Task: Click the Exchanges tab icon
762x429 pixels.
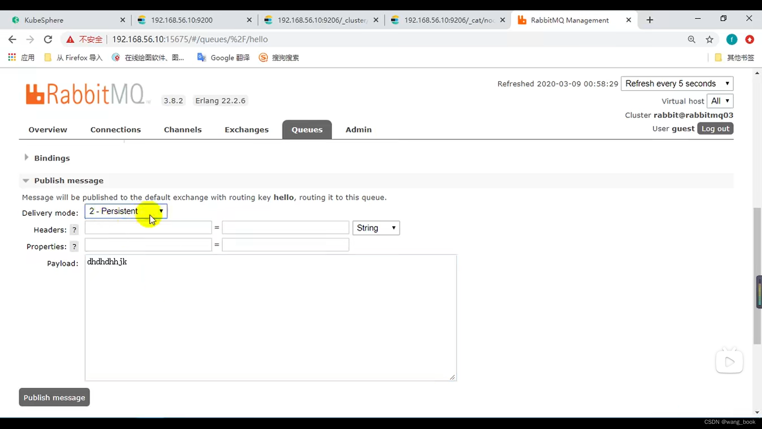Action: (246, 129)
